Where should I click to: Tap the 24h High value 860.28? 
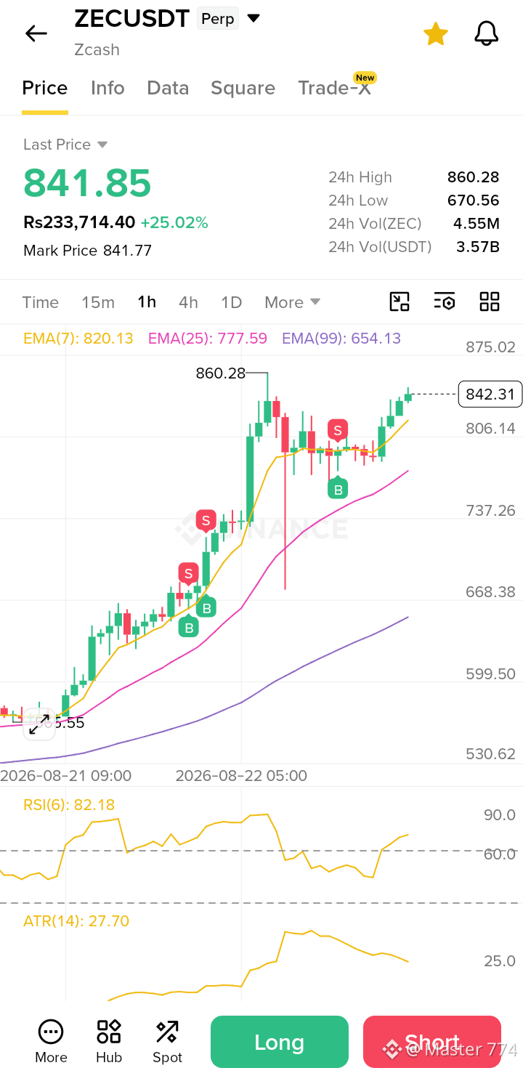click(473, 177)
